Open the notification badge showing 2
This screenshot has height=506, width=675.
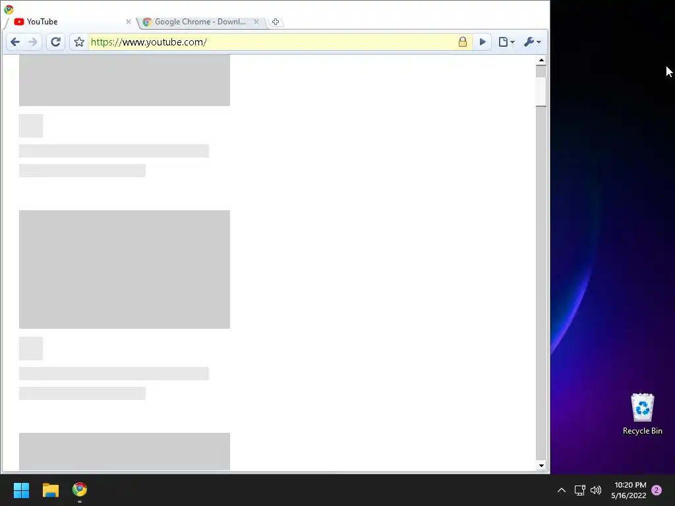[x=657, y=490]
